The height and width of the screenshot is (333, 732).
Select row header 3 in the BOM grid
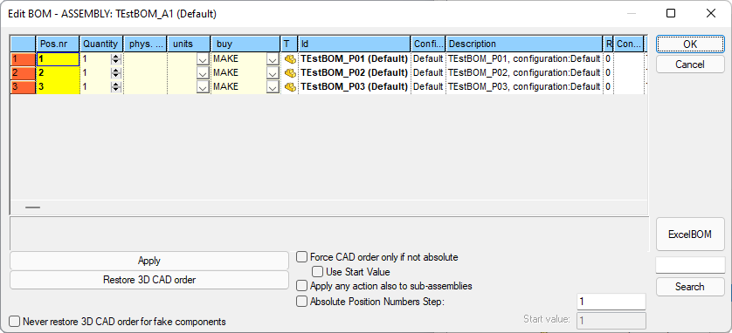point(23,87)
